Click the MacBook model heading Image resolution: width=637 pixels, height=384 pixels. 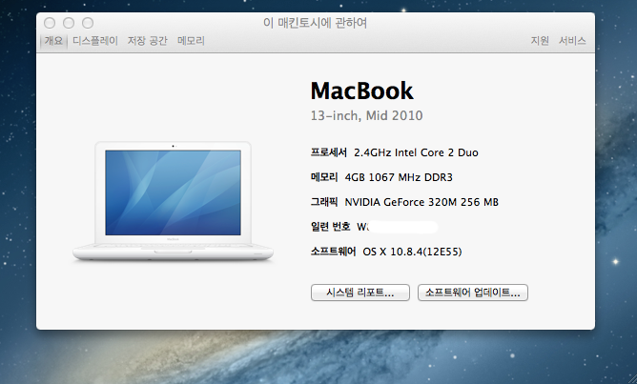tap(362, 91)
